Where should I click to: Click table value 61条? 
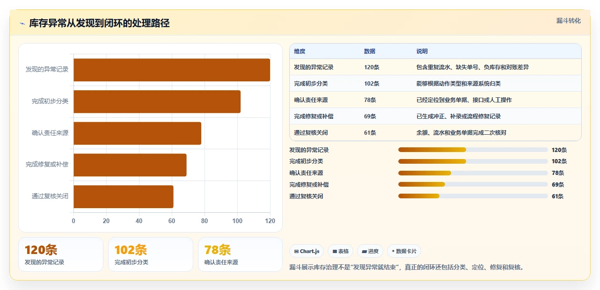[x=370, y=133]
